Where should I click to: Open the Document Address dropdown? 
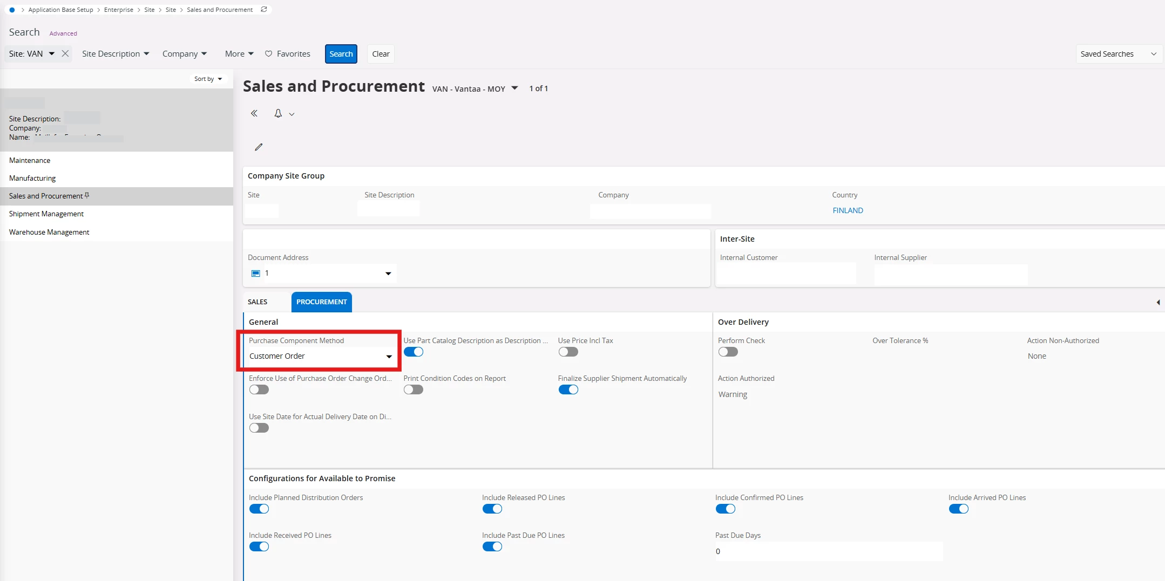[x=388, y=274]
